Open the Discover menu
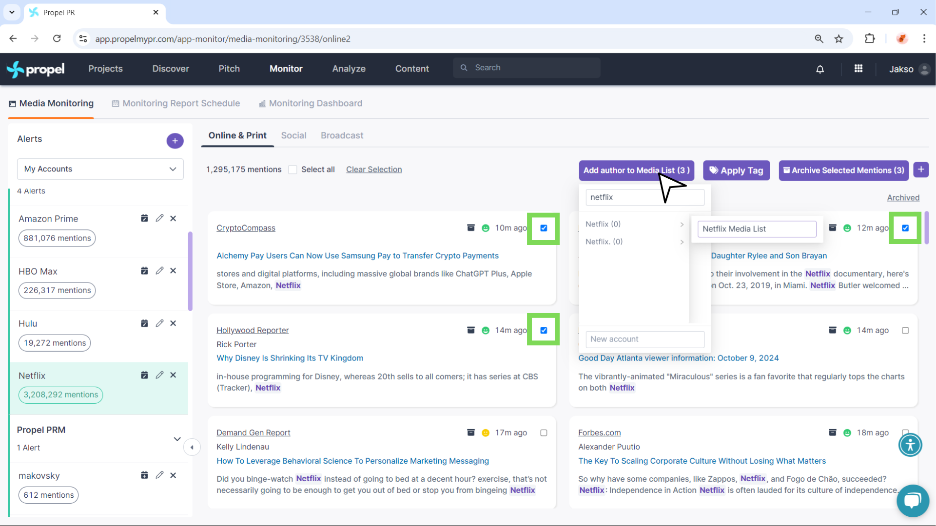936x526 pixels. click(x=171, y=69)
